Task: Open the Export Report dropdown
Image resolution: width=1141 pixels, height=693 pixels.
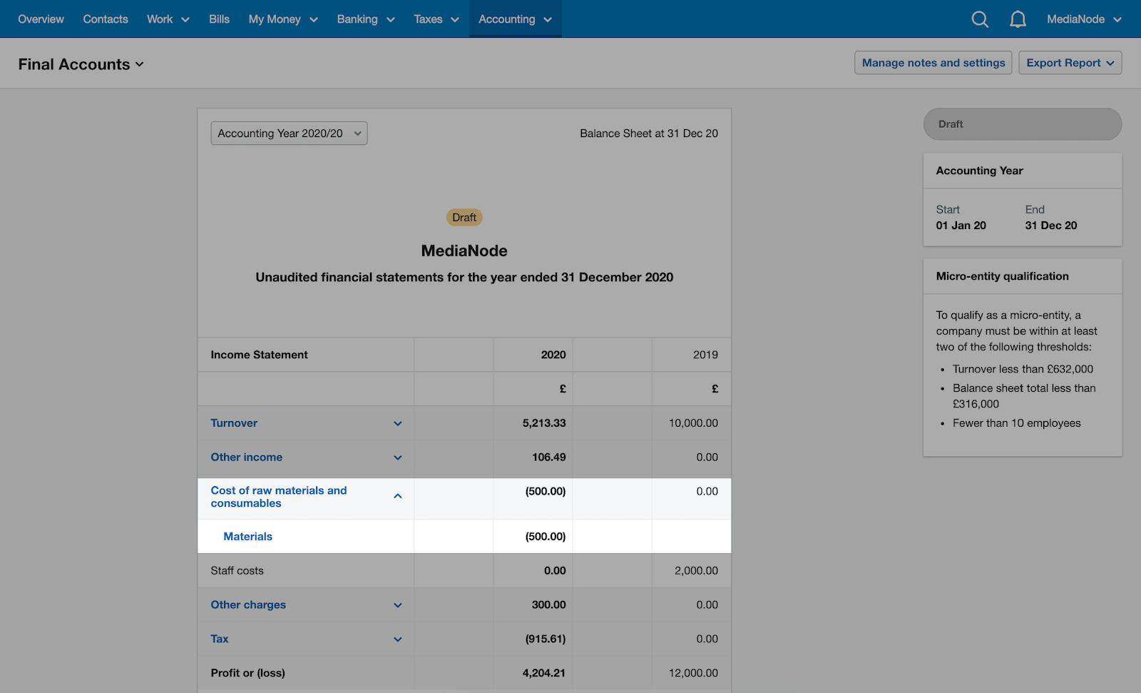Action: (1070, 63)
